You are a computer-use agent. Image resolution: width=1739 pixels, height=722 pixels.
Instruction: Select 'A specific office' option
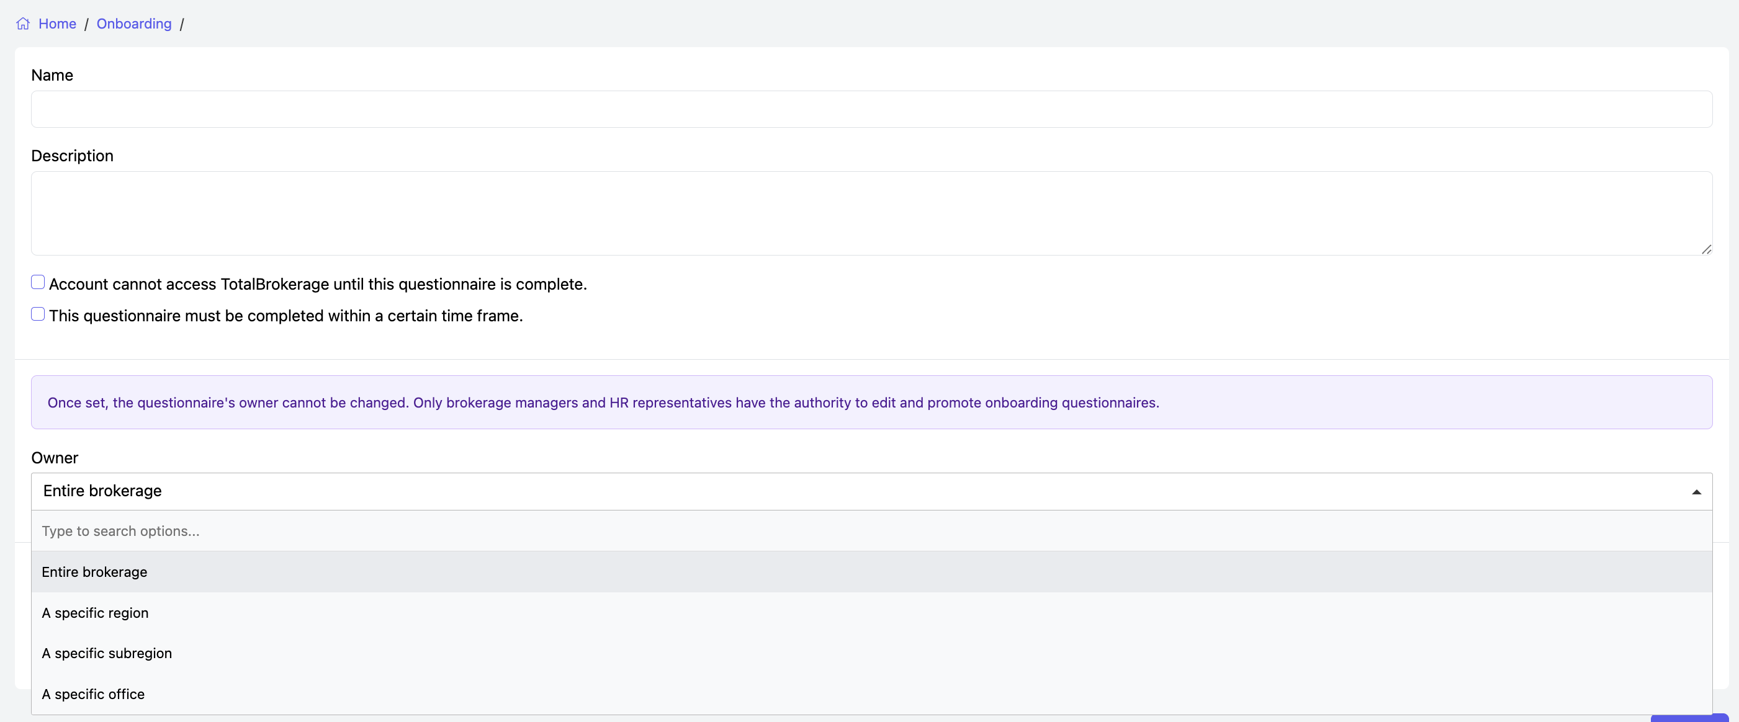[93, 694]
